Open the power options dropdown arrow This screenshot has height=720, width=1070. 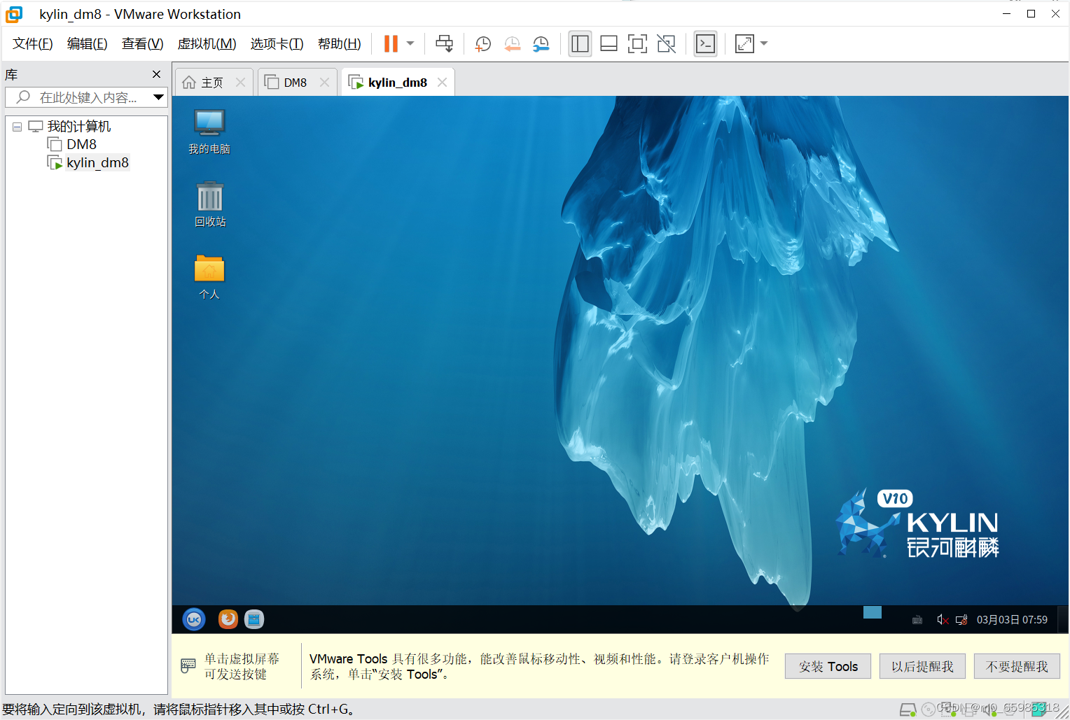pyautogui.click(x=410, y=43)
